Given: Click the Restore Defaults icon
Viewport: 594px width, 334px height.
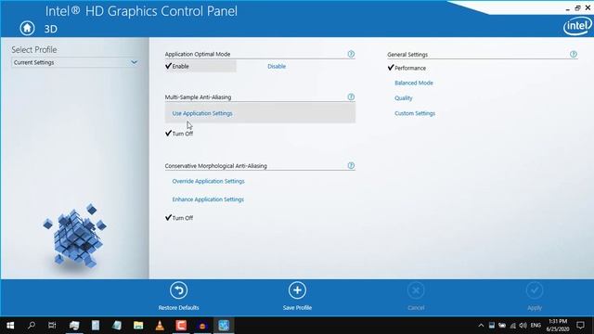Looking at the screenshot, I should 178,290.
